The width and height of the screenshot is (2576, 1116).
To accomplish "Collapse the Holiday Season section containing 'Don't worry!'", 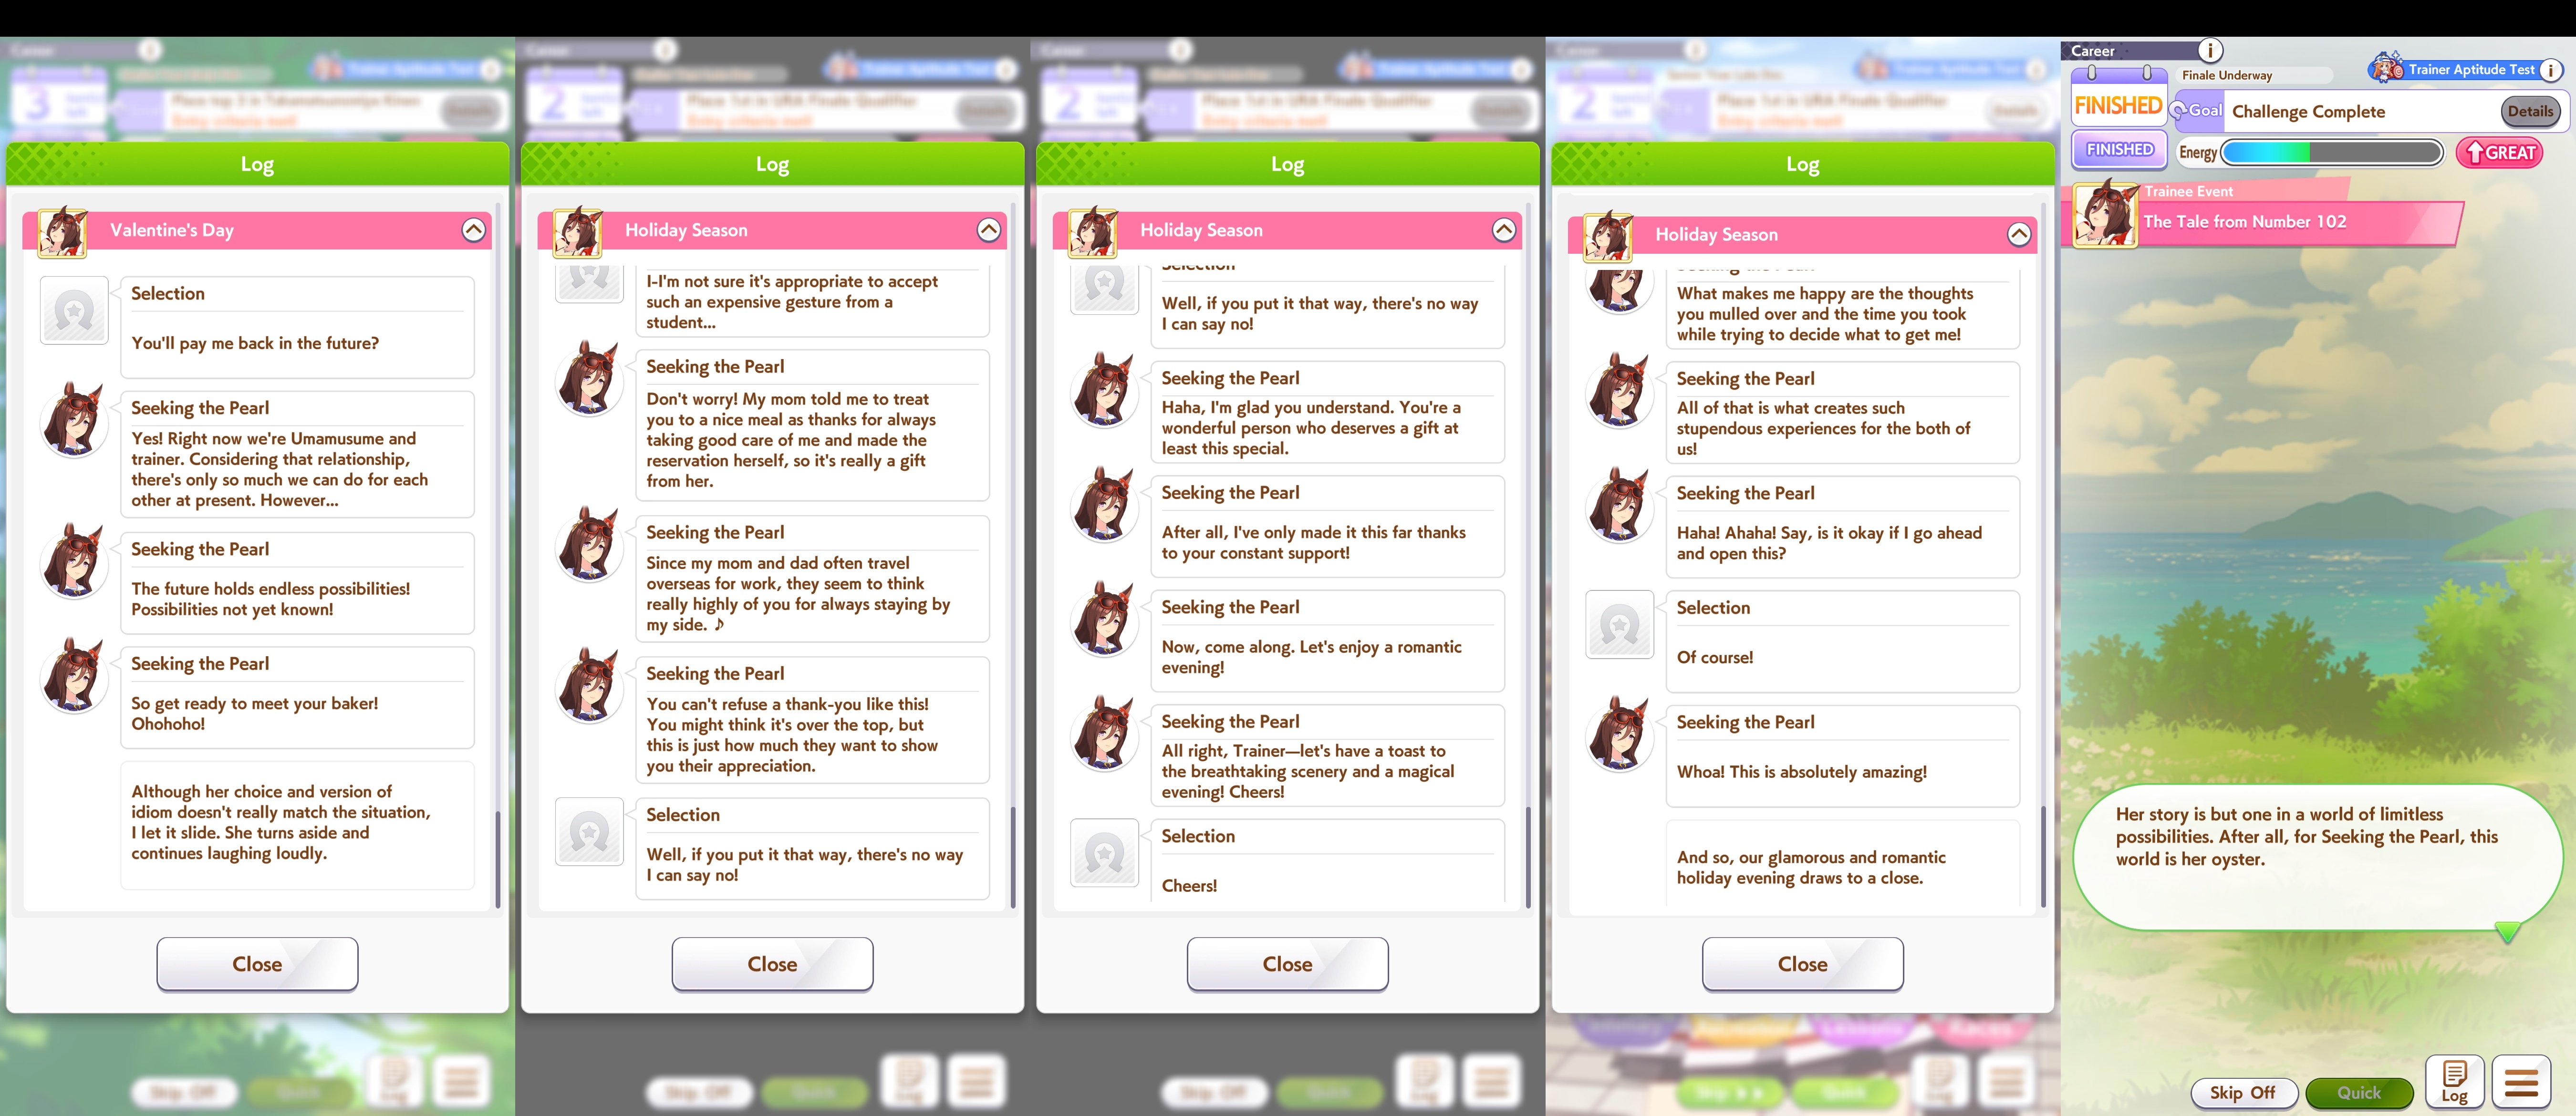I will (988, 230).
